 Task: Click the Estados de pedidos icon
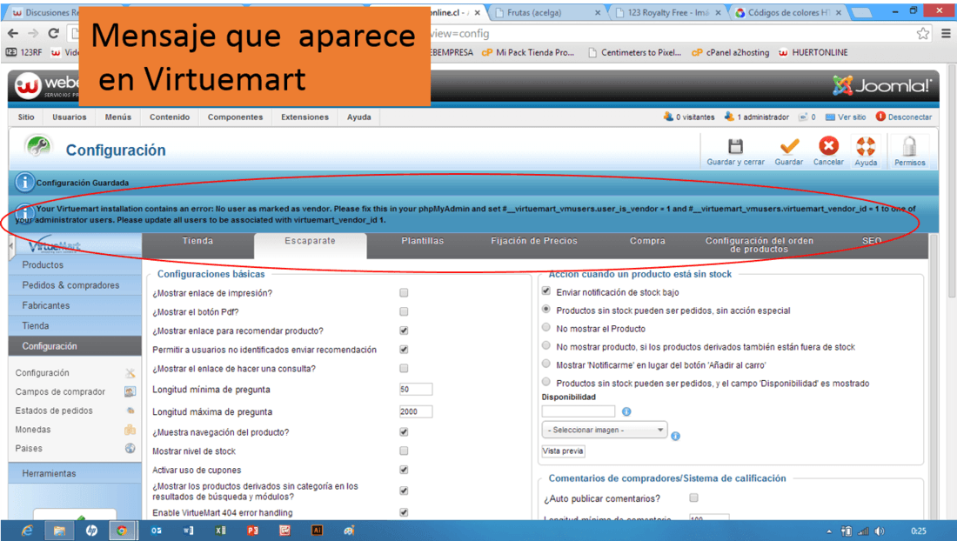pos(130,411)
